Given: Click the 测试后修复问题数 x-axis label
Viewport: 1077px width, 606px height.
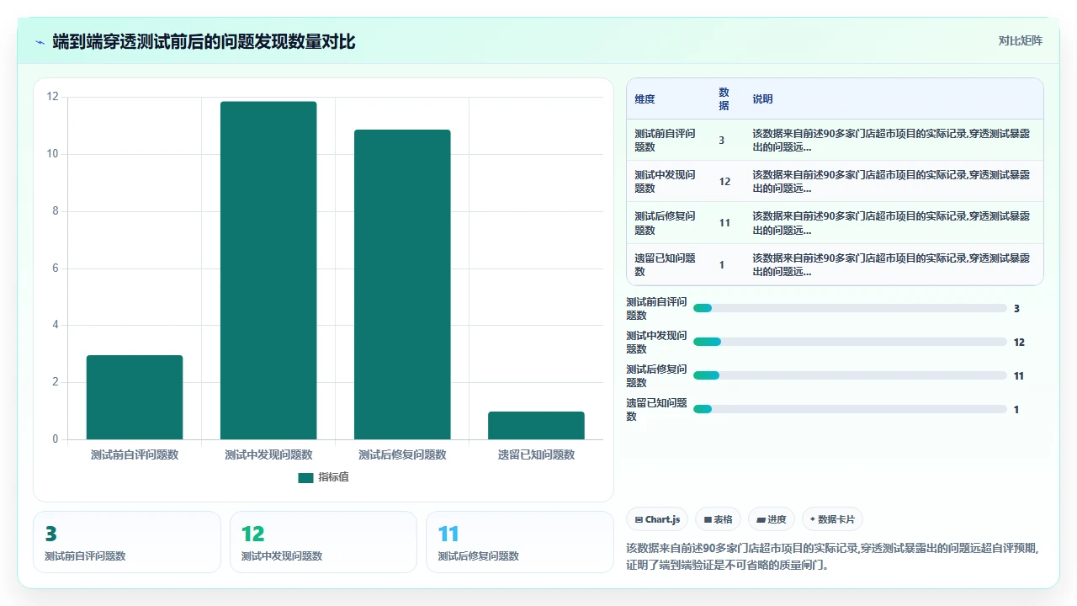Looking at the screenshot, I should (x=402, y=454).
